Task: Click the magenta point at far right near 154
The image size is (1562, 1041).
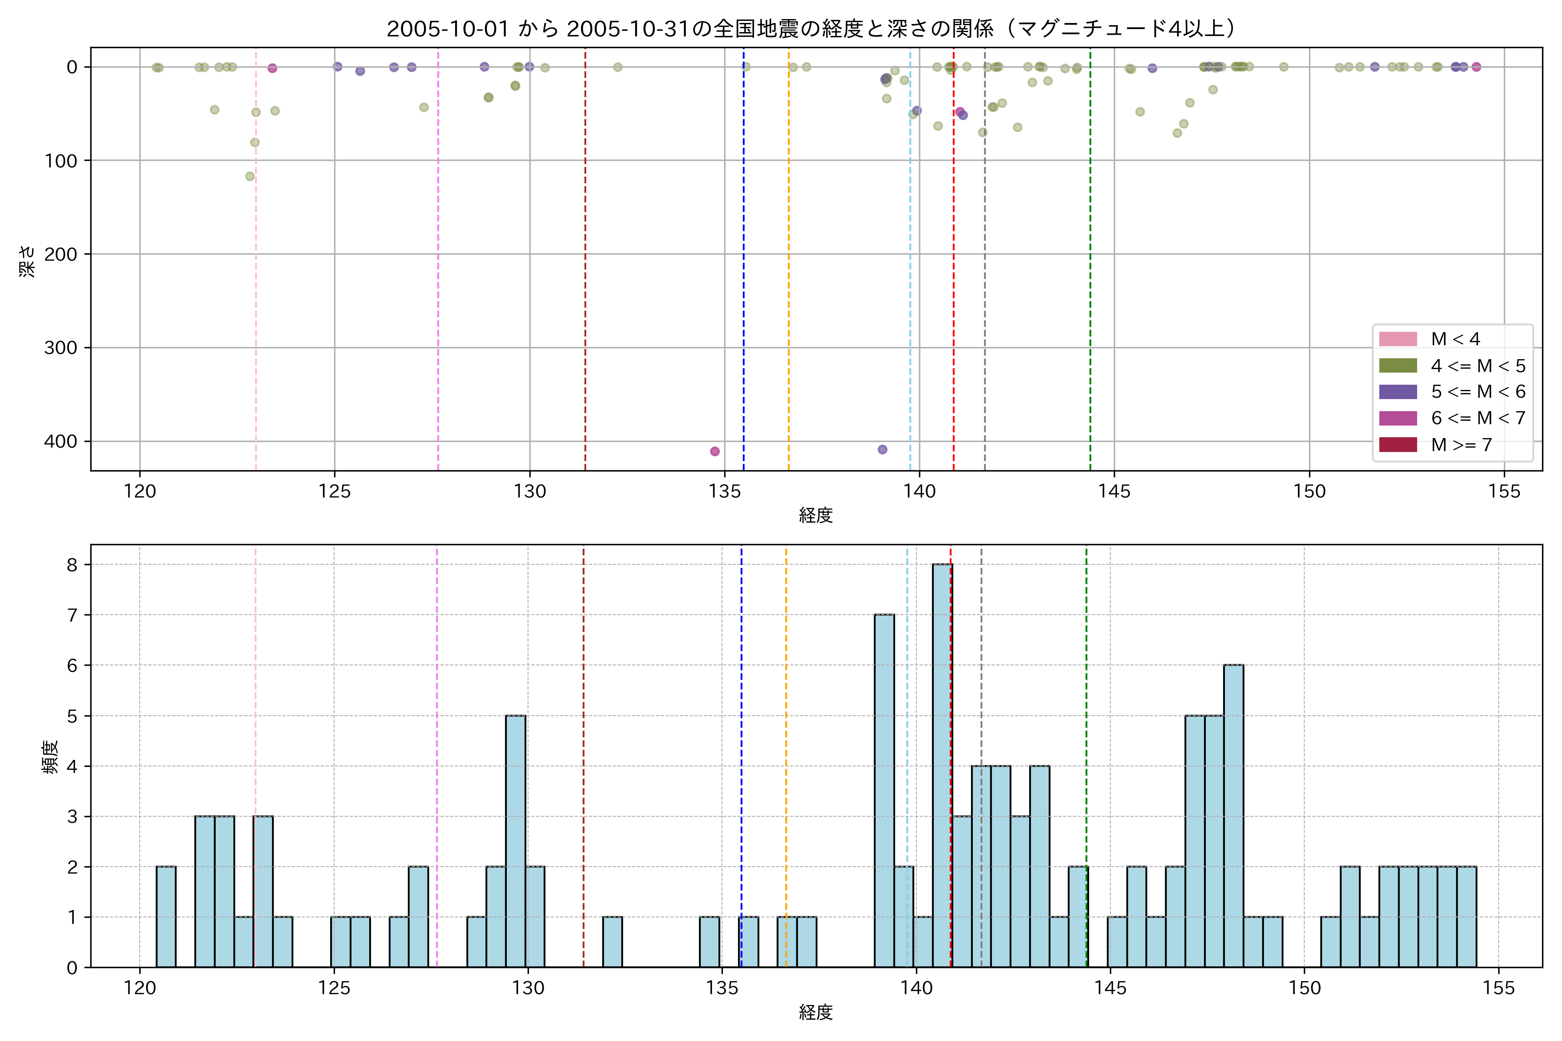Action: pyautogui.click(x=1477, y=67)
